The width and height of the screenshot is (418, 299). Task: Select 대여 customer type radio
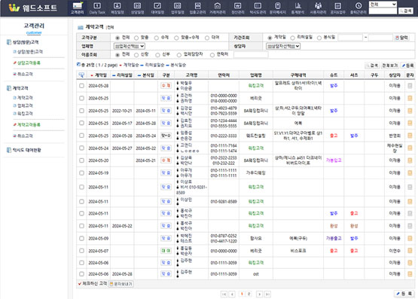click(x=207, y=38)
